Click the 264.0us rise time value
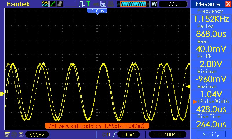 coord(211,124)
